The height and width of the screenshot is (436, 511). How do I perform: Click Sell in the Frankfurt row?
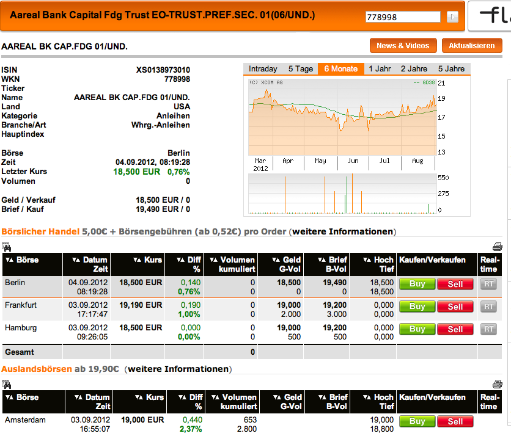[x=455, y=307]
